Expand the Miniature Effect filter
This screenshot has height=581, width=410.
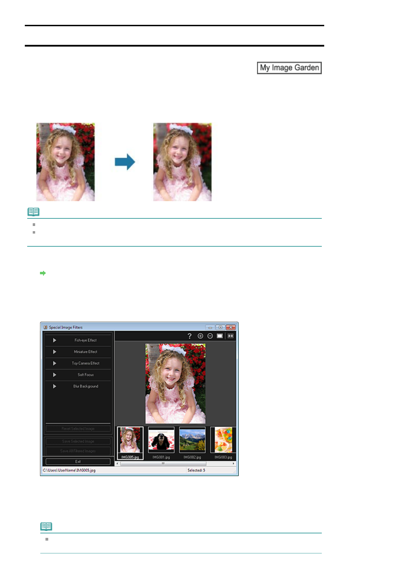click(78, 352)
